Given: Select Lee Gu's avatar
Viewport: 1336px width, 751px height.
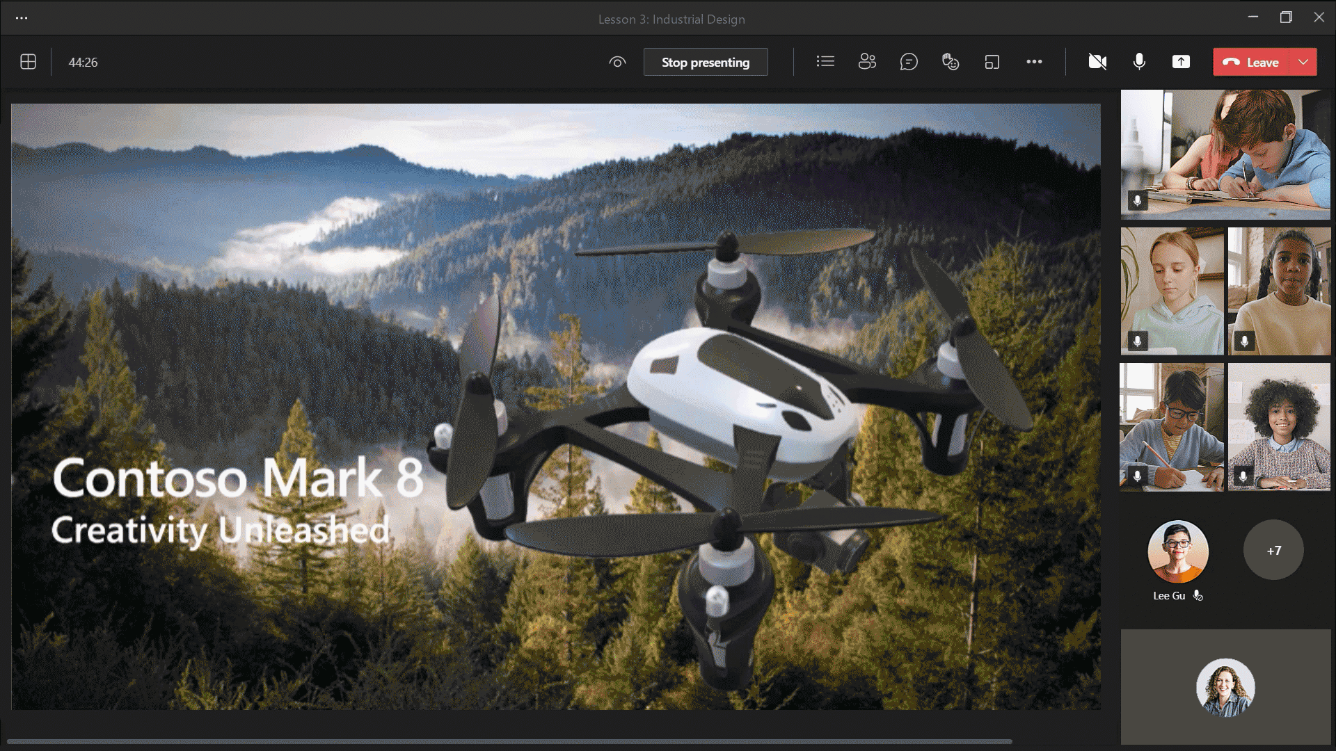Looking at the screenshot, I should pyautogui.click(x=1177, y=551).
